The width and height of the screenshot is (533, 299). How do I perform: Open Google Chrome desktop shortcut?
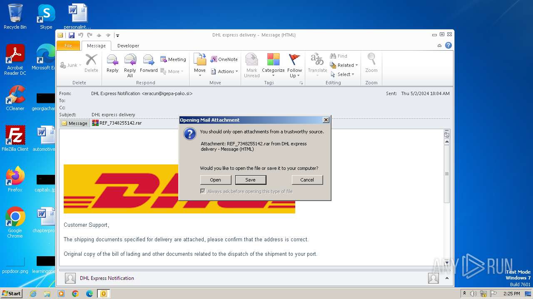[x=15, y=223]
